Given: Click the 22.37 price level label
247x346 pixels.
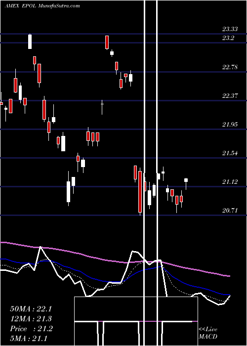Looking at the screenshot, I should [x=230, y=95].
